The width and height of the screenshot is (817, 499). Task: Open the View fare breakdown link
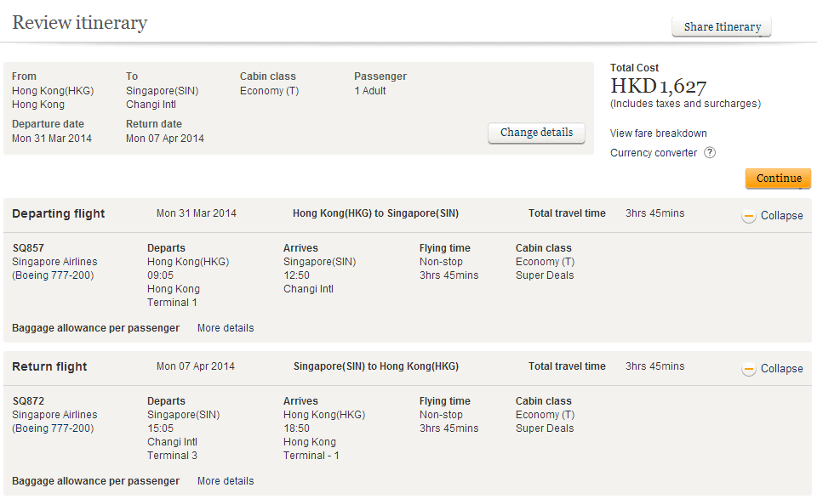(658, 133)
